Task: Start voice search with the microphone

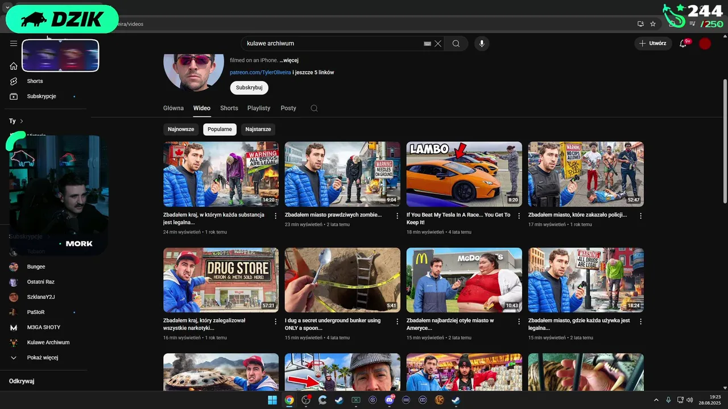Action: click(482, 43)
